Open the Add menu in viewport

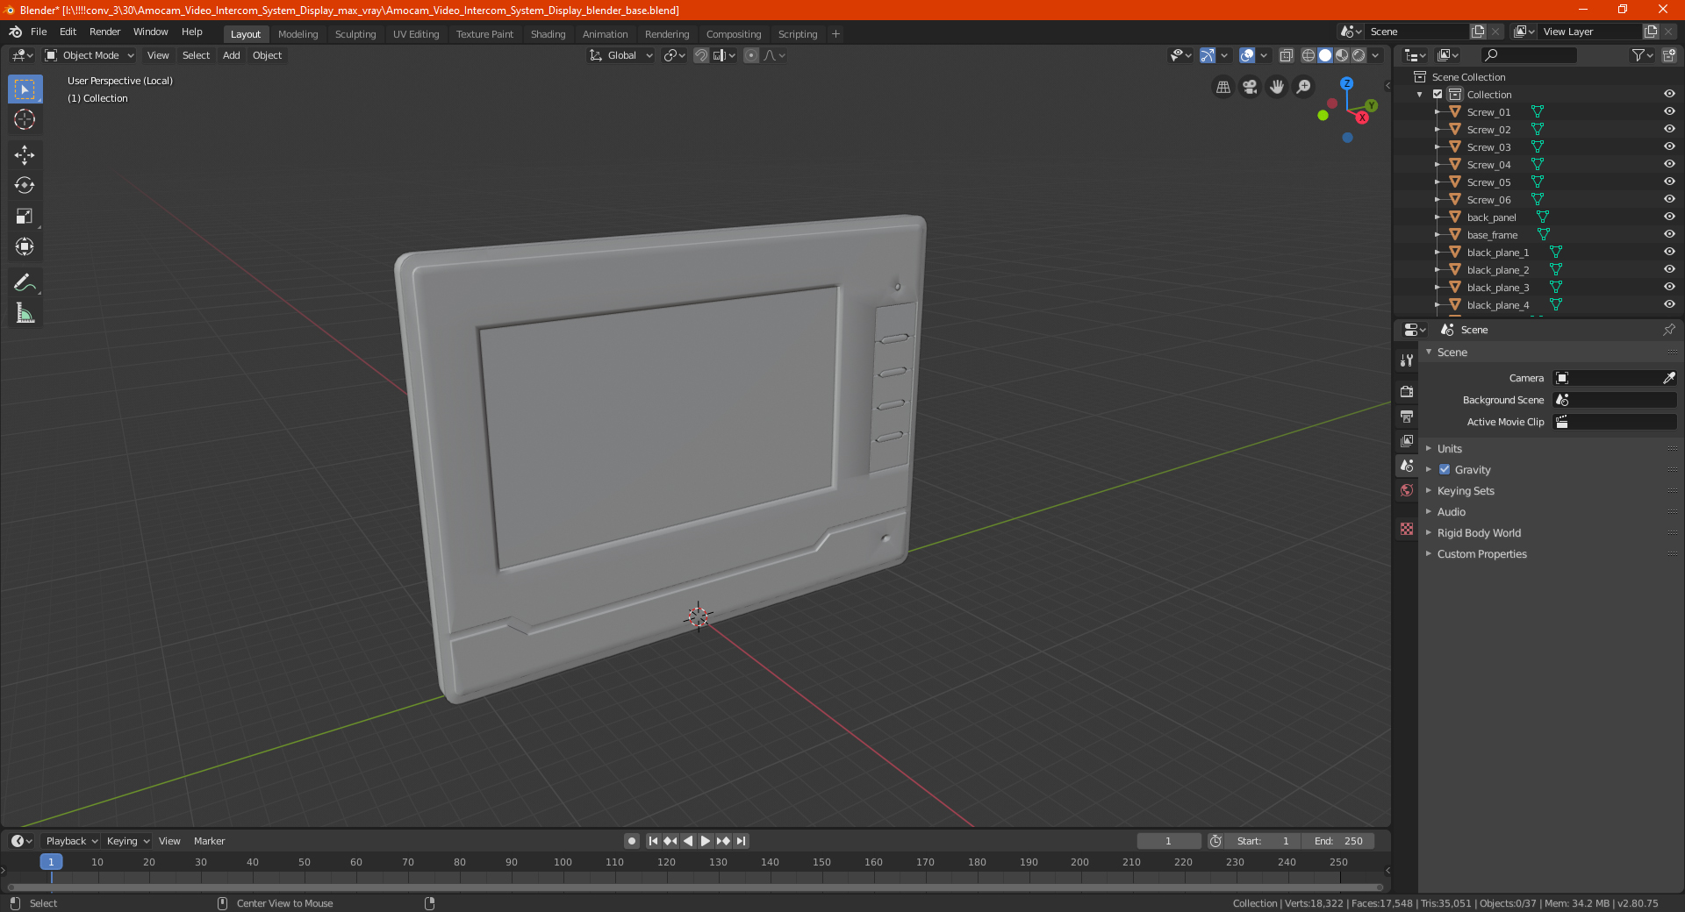pos(231,55)
